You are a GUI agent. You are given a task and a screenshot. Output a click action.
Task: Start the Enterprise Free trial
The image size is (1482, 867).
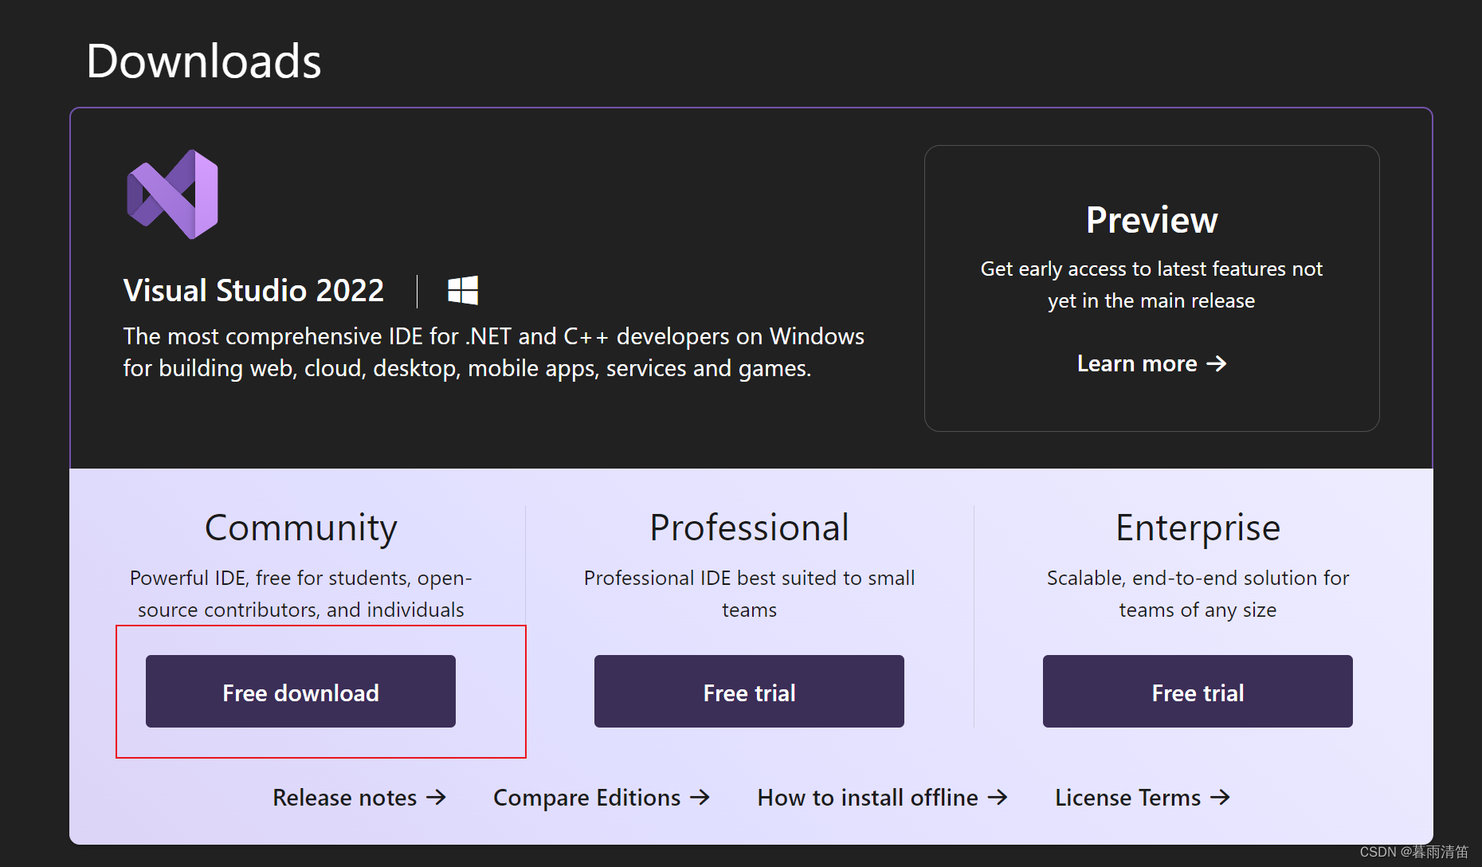(1198, 692)
